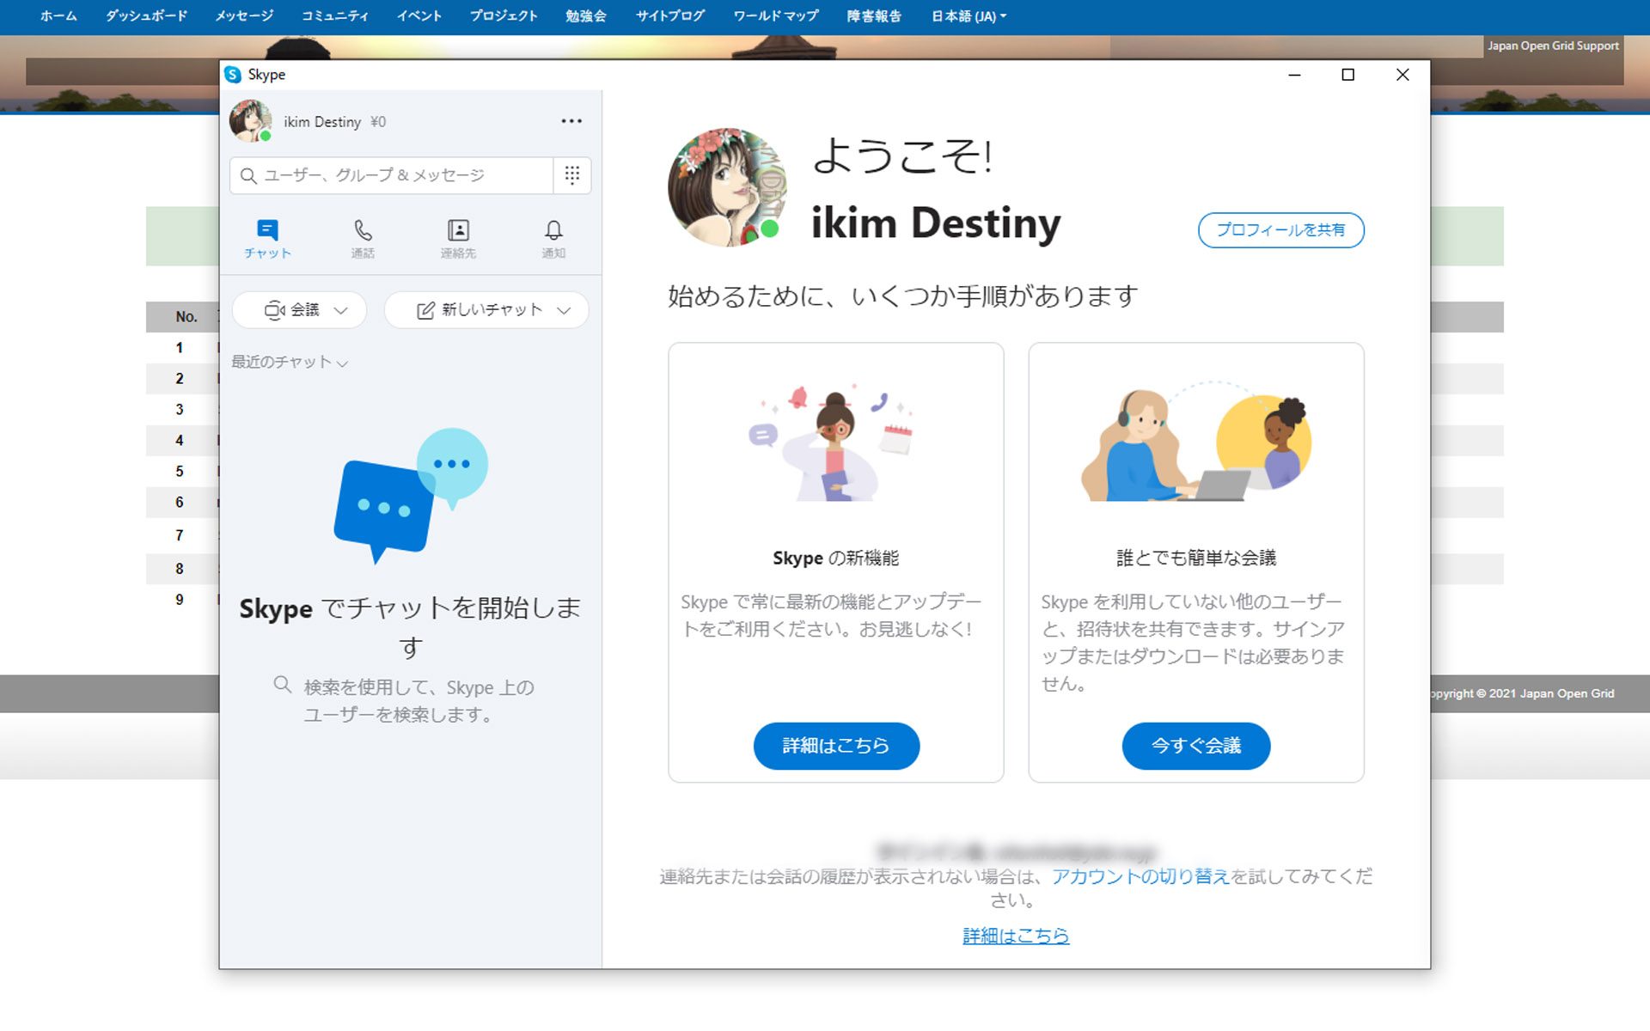Open イベント in the website navigation
Viewport: 1650px width, 1031px height.
pyautogui.click(x=419, y=16)
